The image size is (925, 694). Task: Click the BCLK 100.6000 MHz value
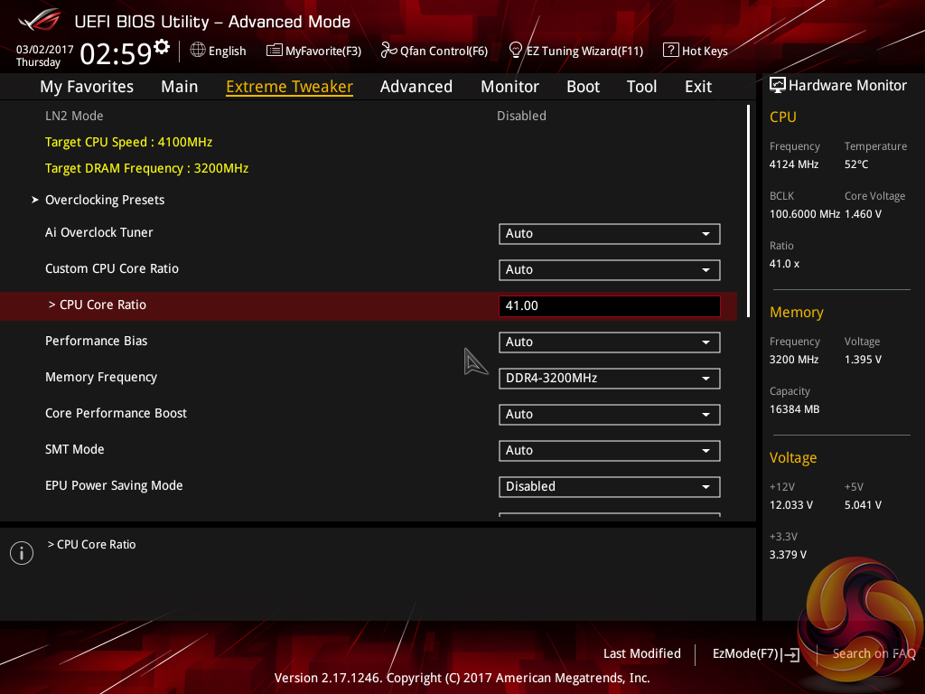(x=805, y=214)
